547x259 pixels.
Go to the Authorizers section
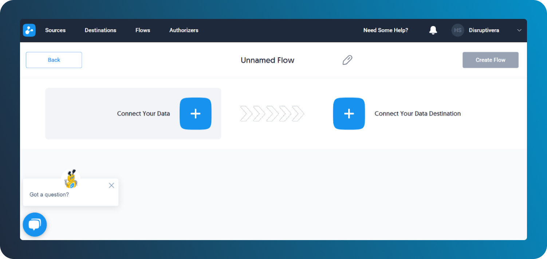click(x=184, y=30)
